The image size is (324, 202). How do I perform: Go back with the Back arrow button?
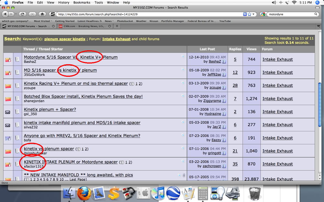point(6,14)
